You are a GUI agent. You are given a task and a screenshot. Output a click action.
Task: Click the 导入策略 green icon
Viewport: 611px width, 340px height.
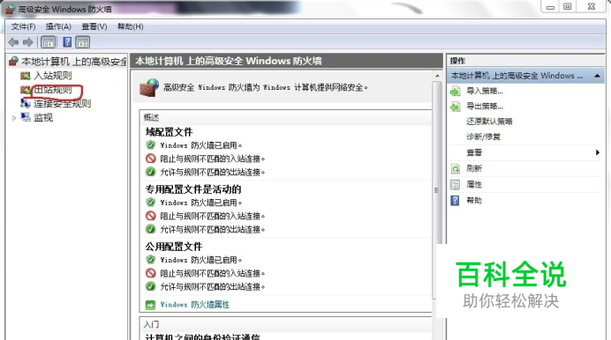(455, 92)
